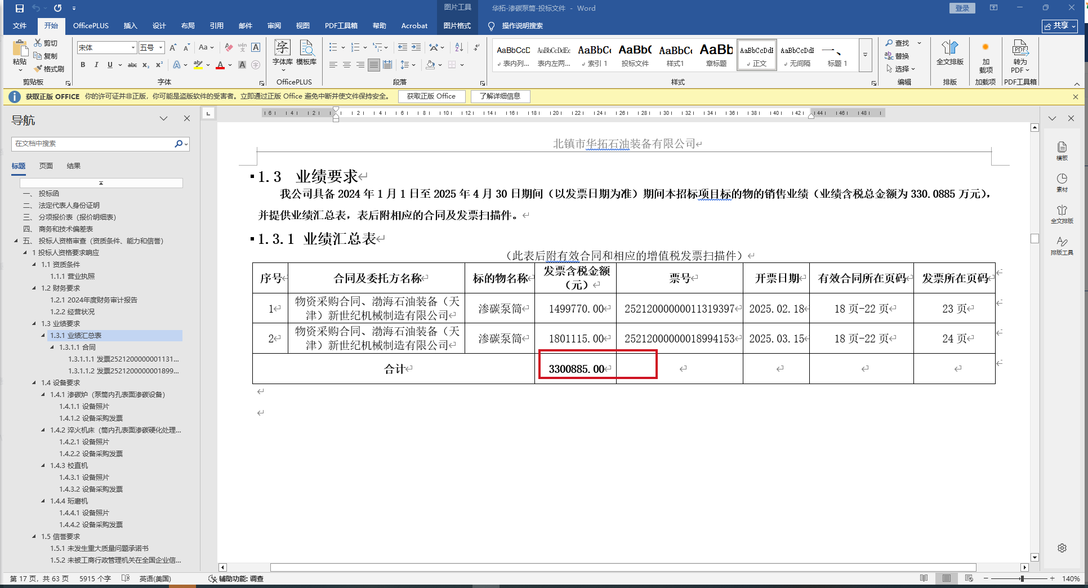This screenshot has width=1088, height=588.
Task: Click the 共享 share button
Action: (x=1060, y=26)
